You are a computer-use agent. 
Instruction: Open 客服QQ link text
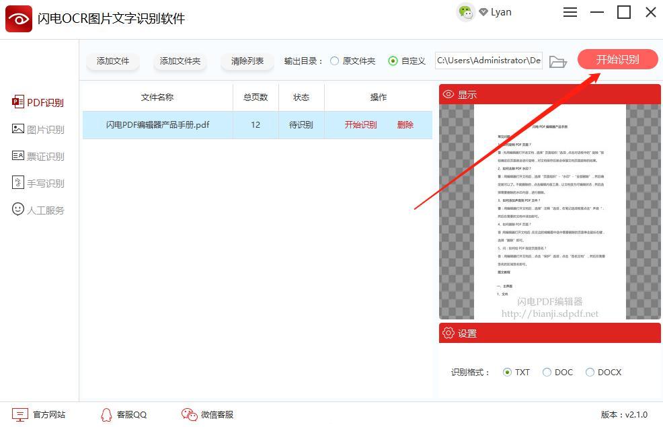[x=132, y=415]
